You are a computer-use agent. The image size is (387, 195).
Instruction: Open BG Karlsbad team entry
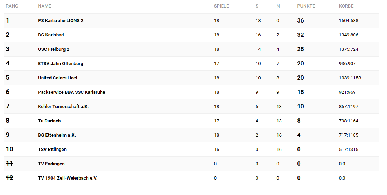[51, 35]
